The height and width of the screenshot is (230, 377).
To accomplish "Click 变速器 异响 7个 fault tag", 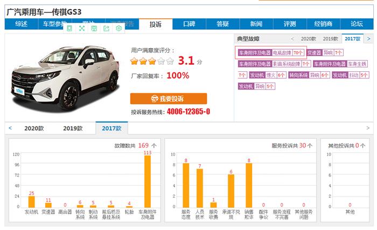I will [325, 53].
